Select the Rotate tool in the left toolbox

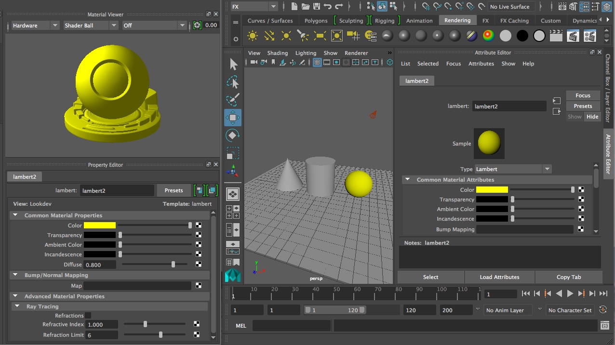(x=233, y=135)
